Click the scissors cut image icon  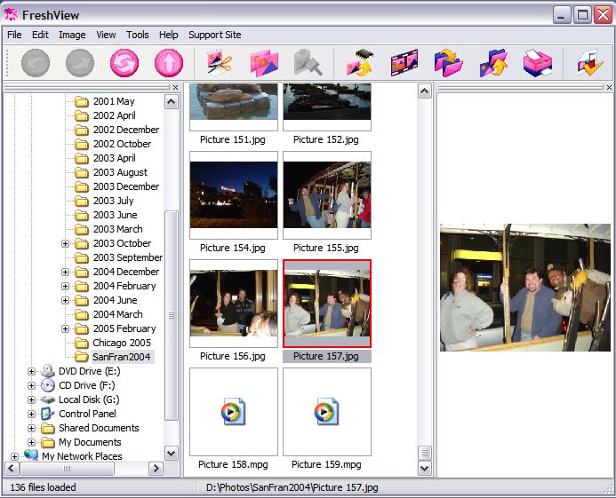[x=219, y=63]
